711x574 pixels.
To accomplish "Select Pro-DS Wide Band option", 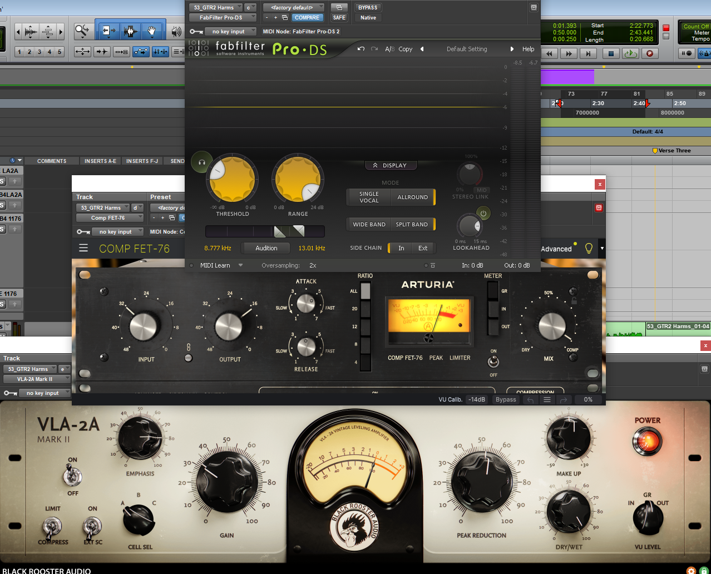I will (369, 224).
